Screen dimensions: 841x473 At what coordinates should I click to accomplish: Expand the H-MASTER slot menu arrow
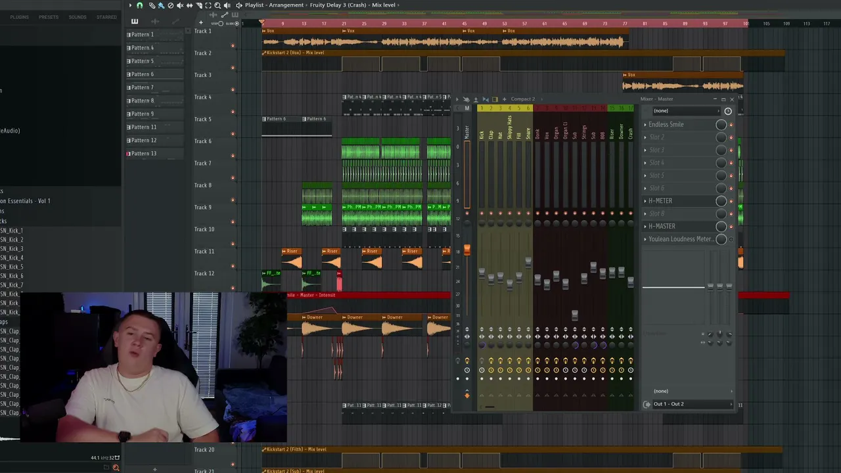click(x=645, y=227)
